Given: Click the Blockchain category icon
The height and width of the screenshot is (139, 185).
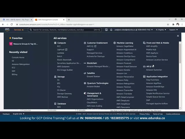Looking at the screenshot, I should (85, 63).
